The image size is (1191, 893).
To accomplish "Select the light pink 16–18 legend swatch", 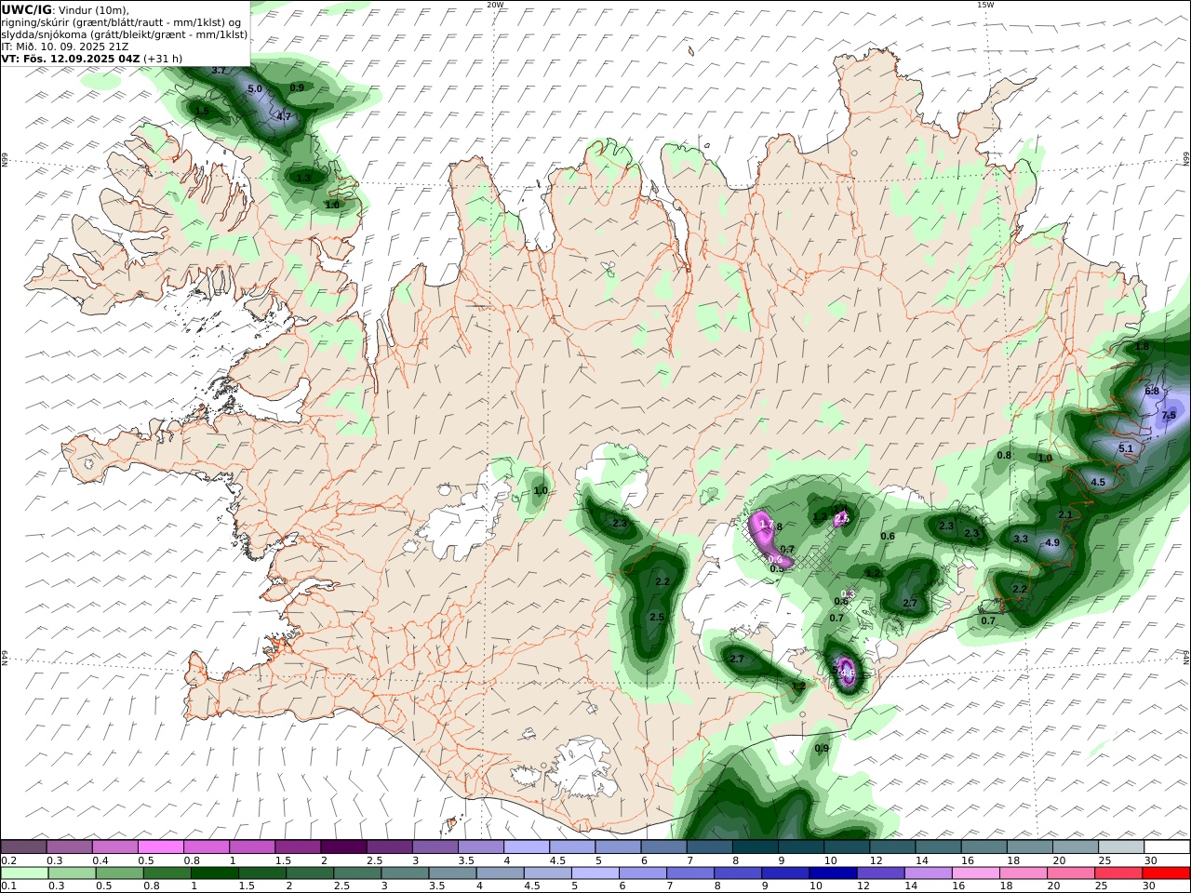I will pyautogui.click(x=976, y=873).
